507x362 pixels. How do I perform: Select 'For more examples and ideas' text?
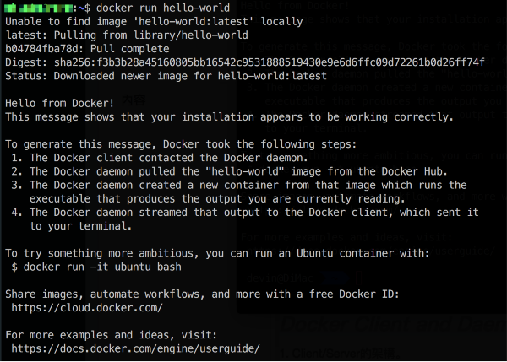coord(111,335)
